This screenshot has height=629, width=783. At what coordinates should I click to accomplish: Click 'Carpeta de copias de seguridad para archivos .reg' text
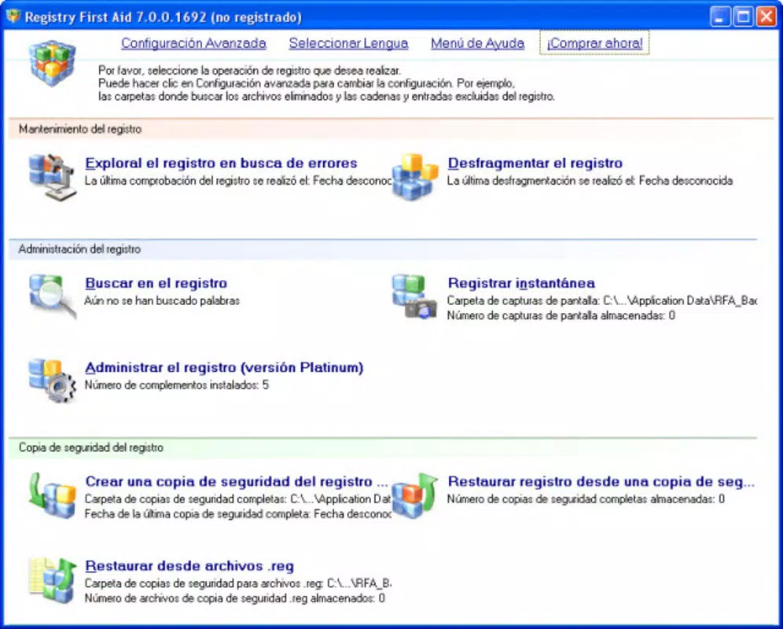coord(237,583)
